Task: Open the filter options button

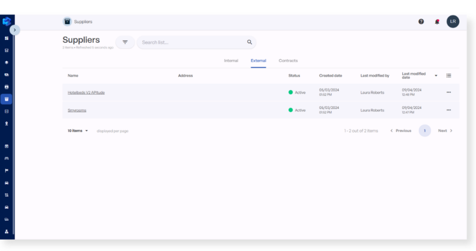Action: point(125,42)
